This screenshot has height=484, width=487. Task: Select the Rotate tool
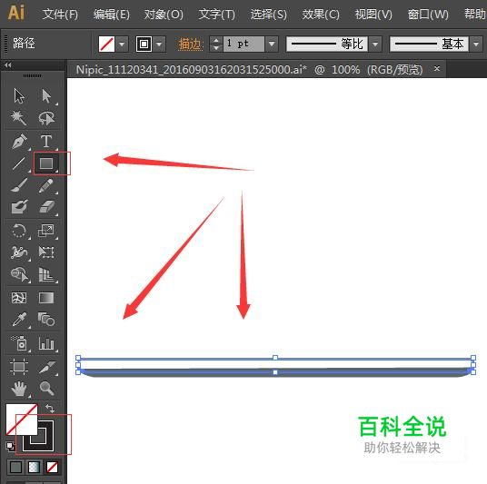19,231
